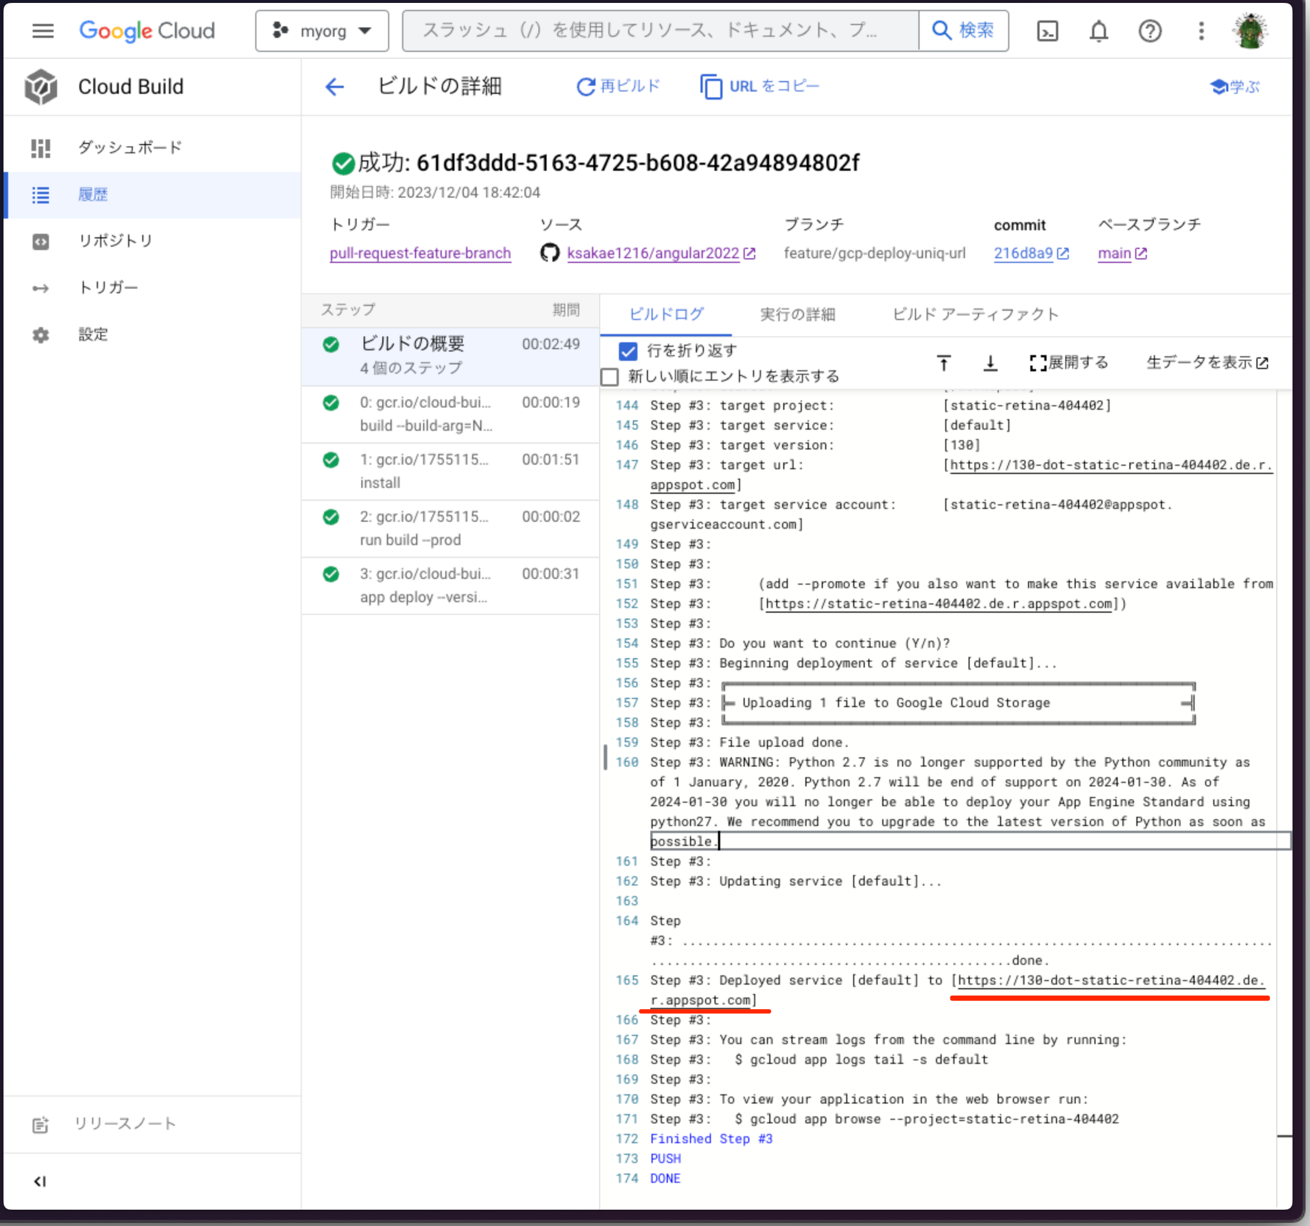Open the Cloud Shell terminal icon
The height and width of the screenshot is (1226, 1310).
coord(1047,31)
